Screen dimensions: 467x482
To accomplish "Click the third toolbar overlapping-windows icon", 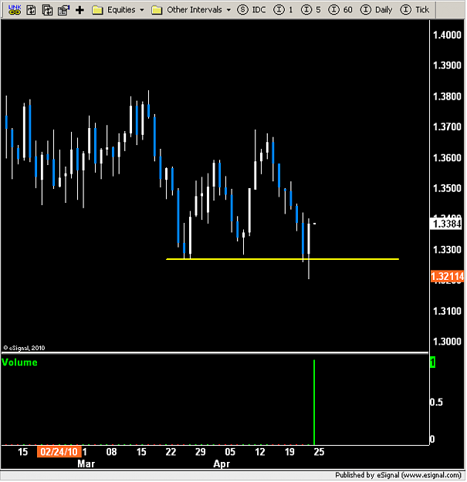I will (47, 10).
